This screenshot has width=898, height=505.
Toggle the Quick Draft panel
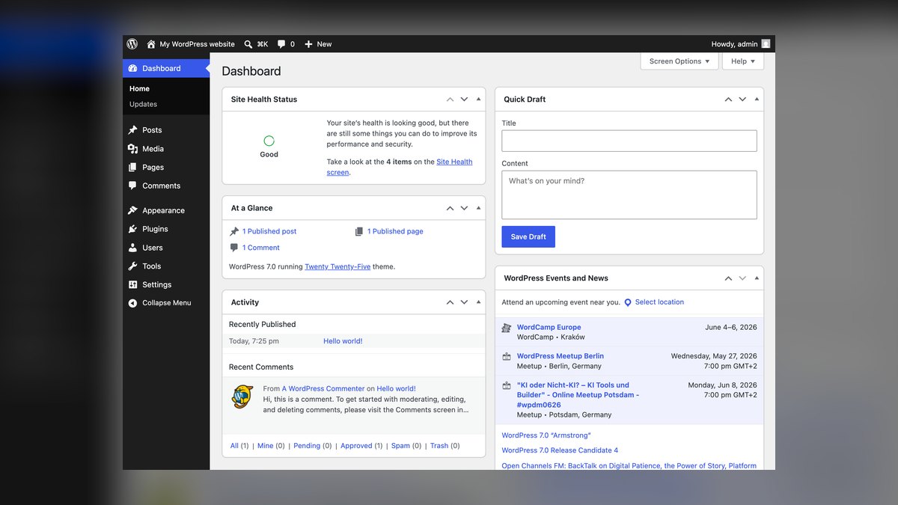pyautogui.click(x=757, y=100)
